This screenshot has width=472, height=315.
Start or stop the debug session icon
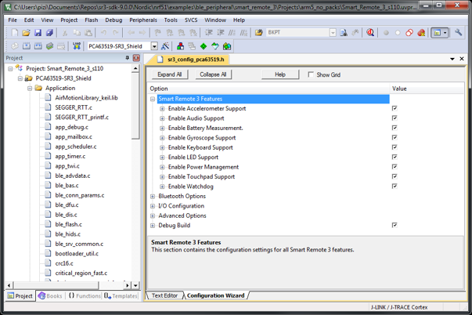[x=370, y=33]
